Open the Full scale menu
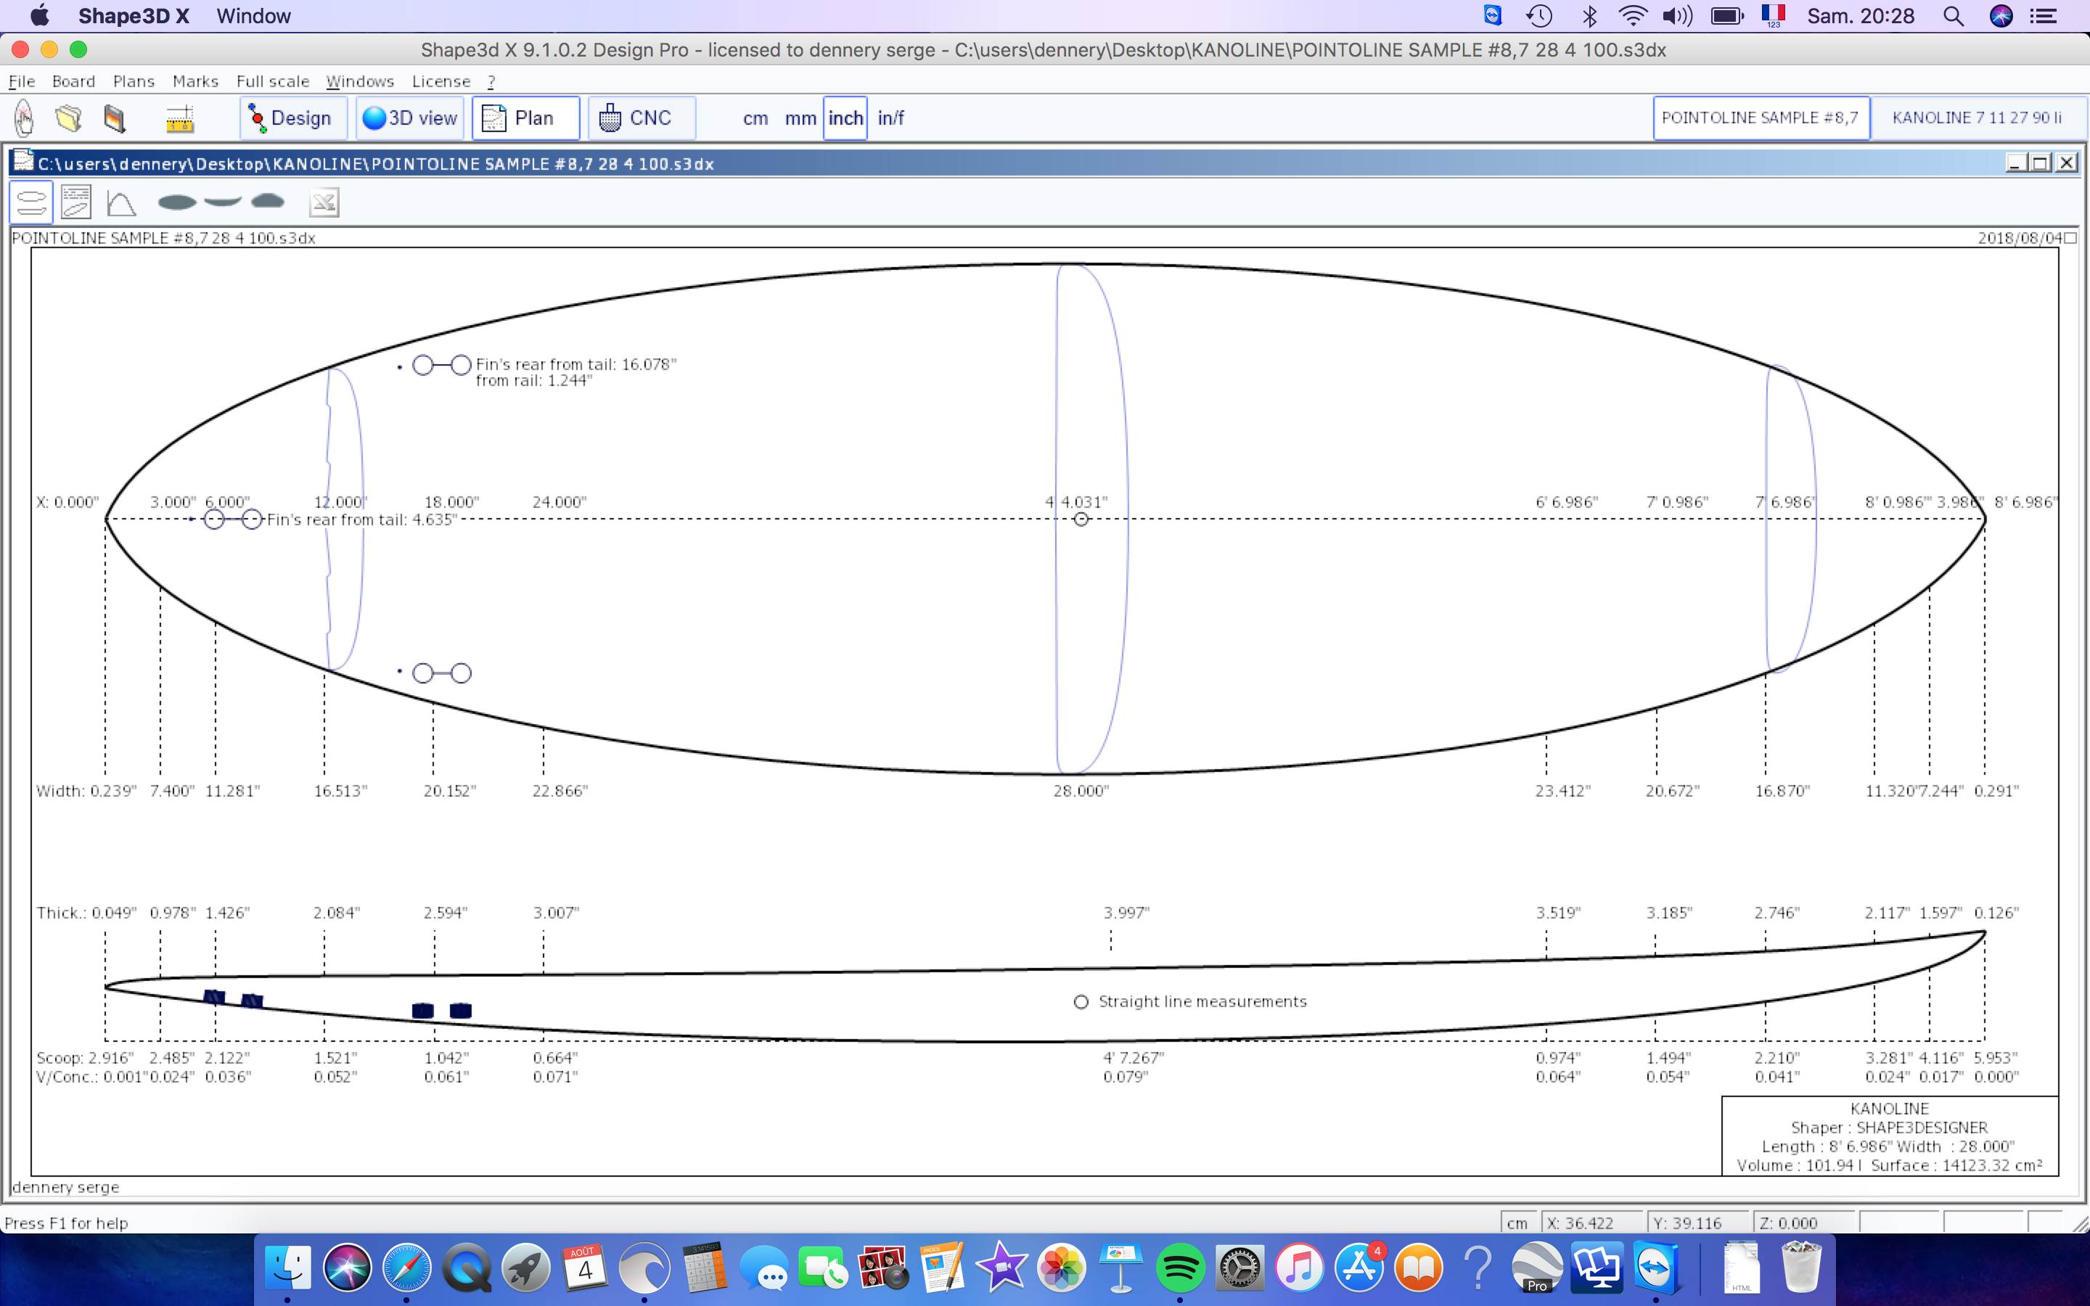 [x=272, y=81]
